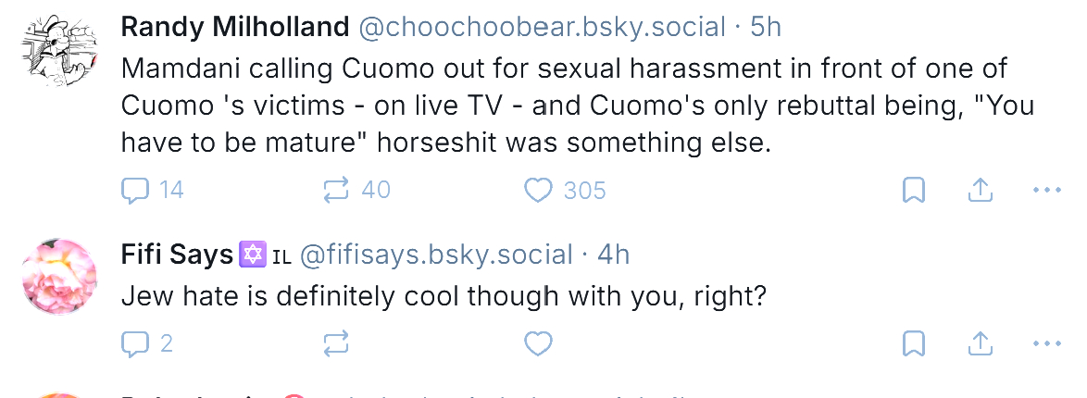The height and width of the screenshot is (398, 1087).
Task: Bookmark Randy Milholland's post
Action: point(913,191)
